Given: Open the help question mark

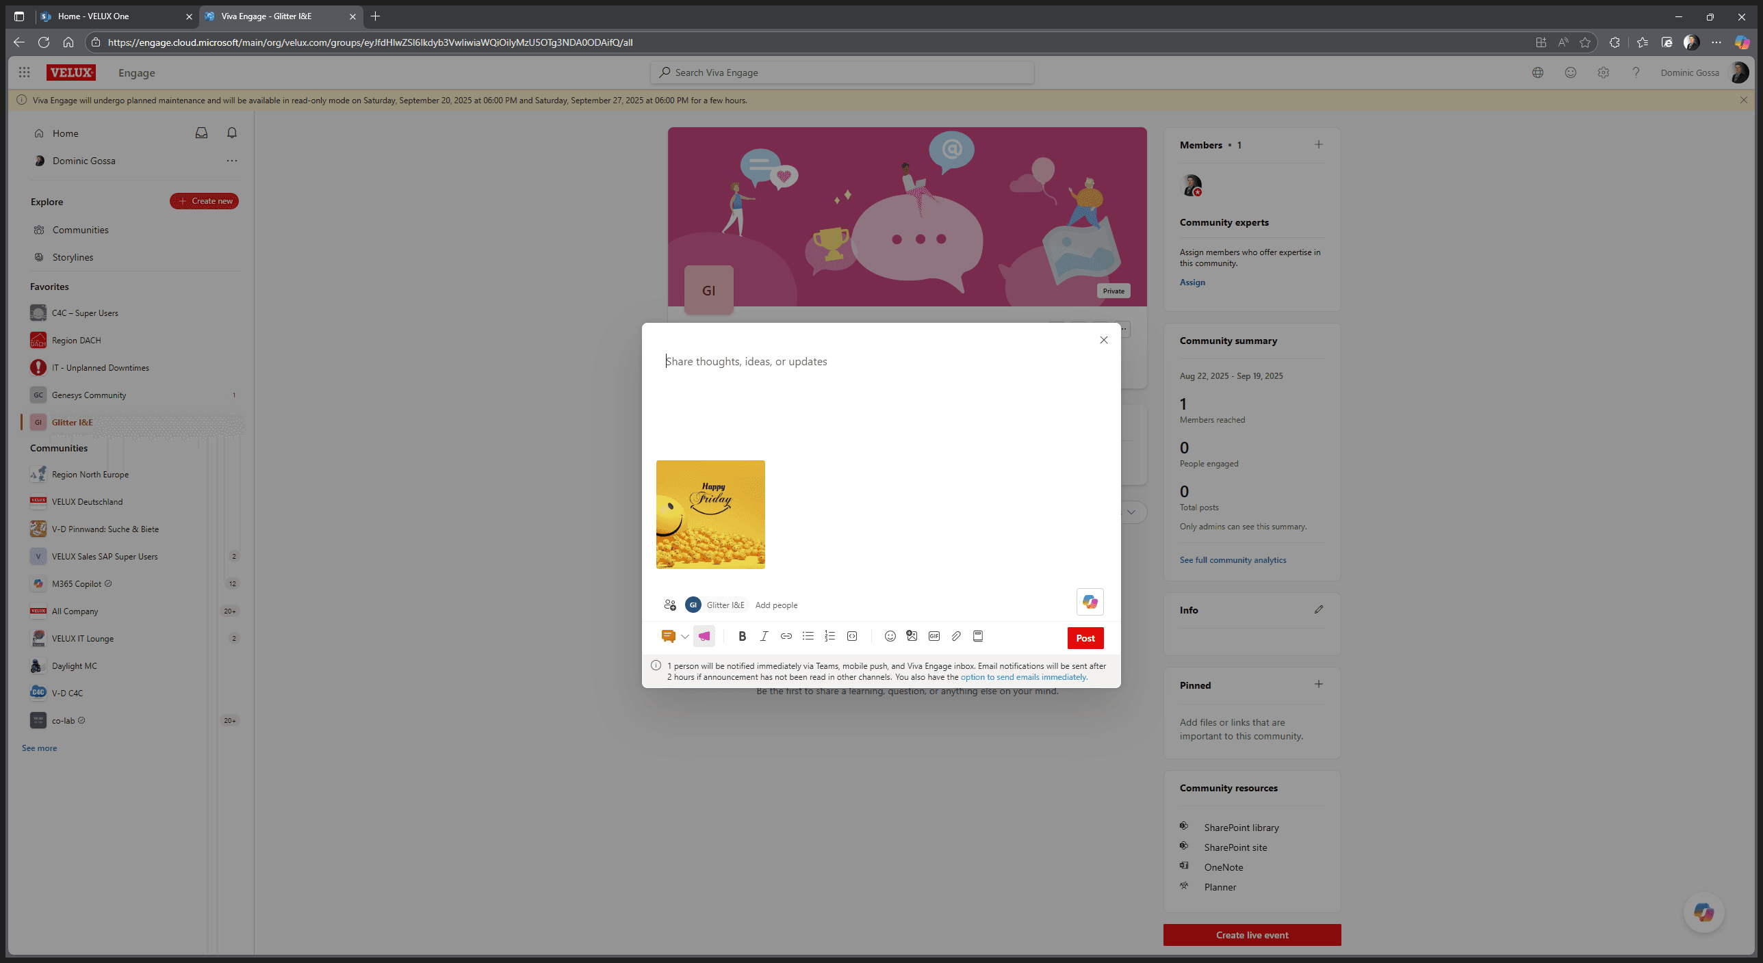Looking at the screenshot, I should (x=1636, y=72).
